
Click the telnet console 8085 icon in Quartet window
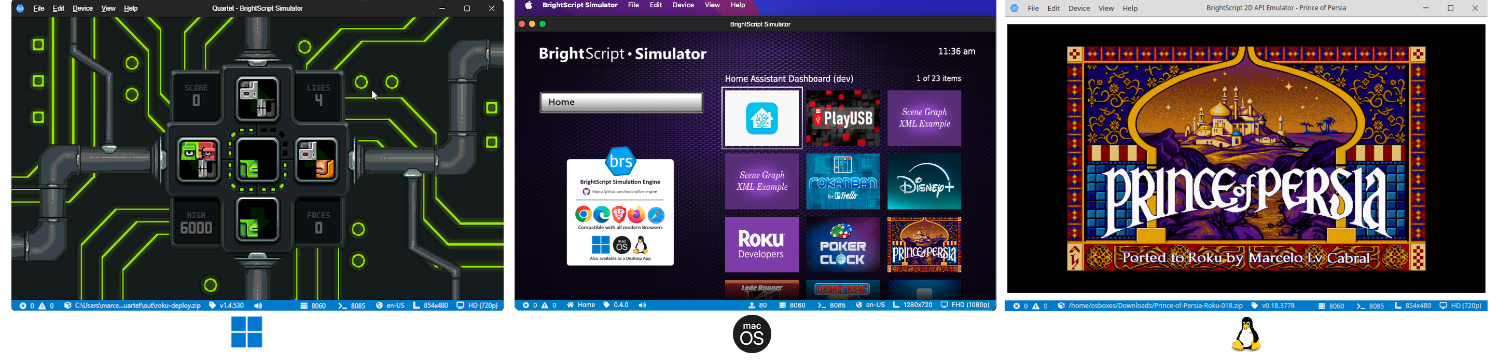[x=343, y=306]
